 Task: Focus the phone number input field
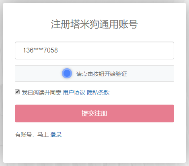coord(94,50)
